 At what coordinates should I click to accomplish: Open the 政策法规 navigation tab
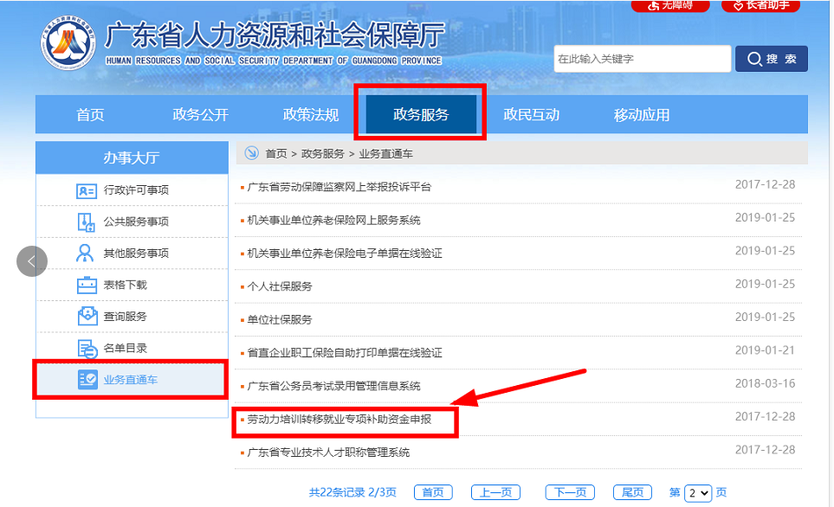[311, 115]
